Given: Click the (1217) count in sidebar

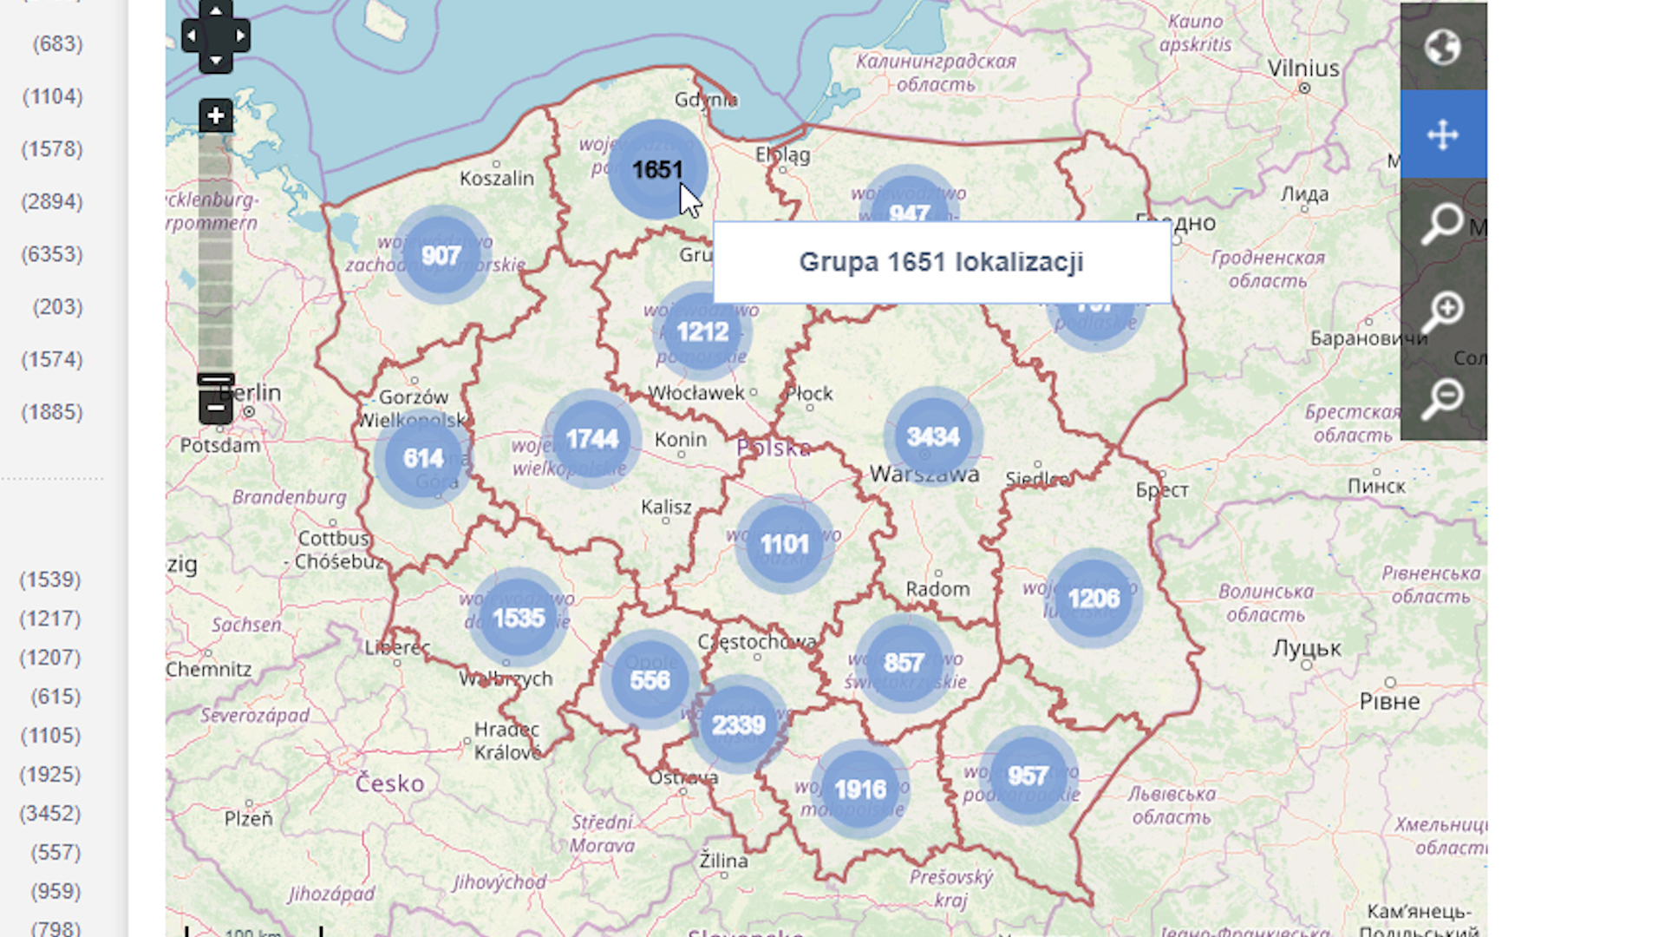Looking at the screenshot, I should pyautogui.click(x=51, y=619).
